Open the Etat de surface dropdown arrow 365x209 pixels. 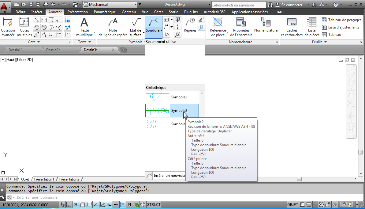pyautogui.click(x=143, y=33)
